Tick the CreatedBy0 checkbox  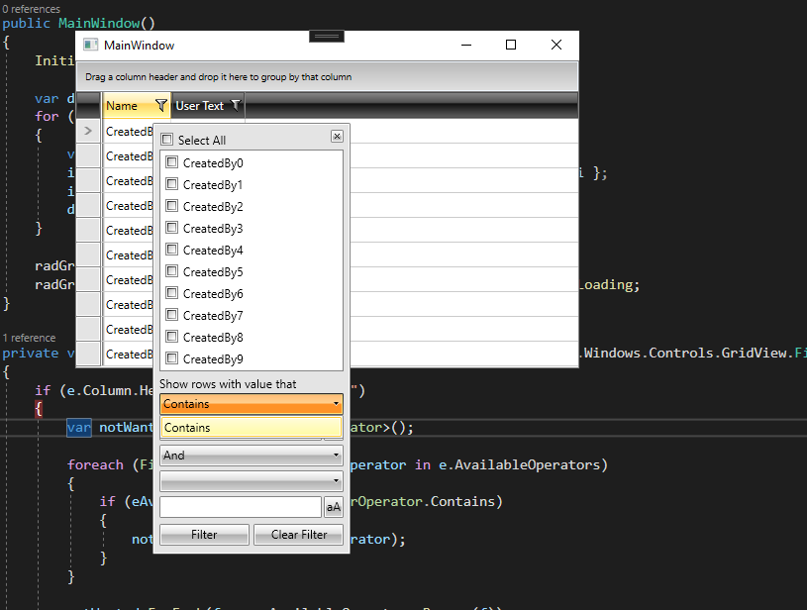coord(172,162)
